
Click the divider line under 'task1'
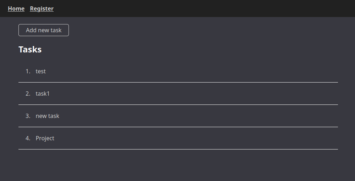(x=177, y=104)
